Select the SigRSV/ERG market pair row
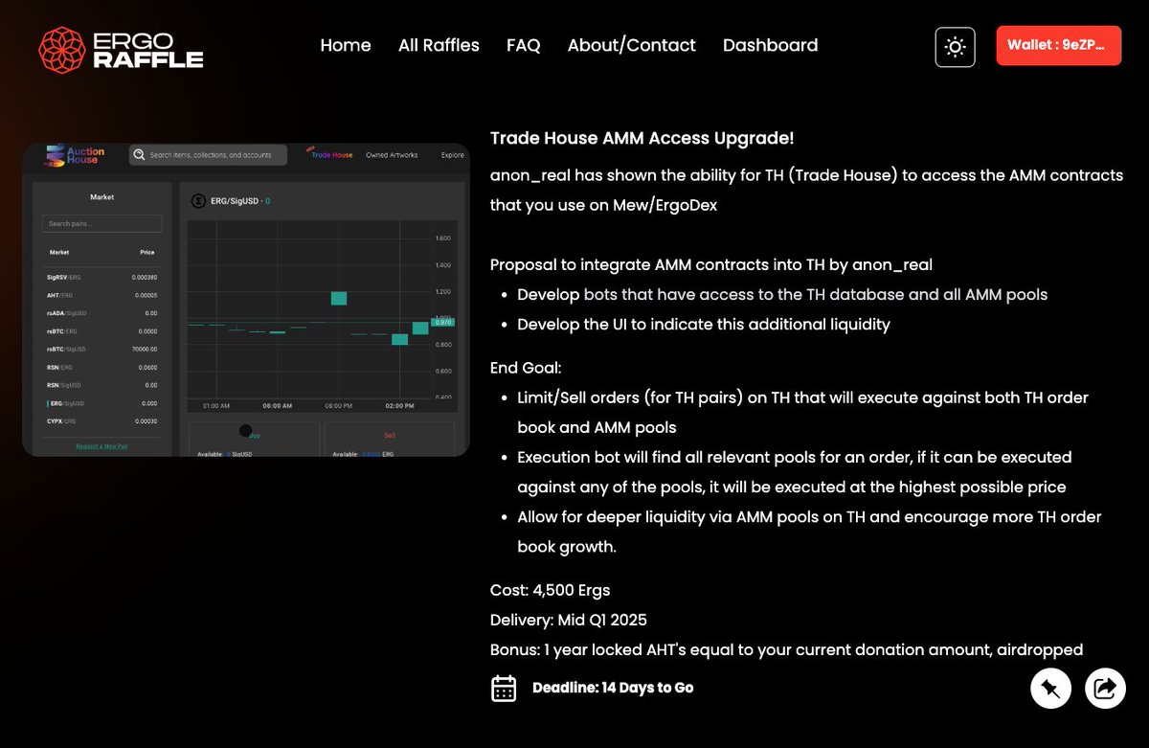The image size is (1149, 748). pos(102,277)
